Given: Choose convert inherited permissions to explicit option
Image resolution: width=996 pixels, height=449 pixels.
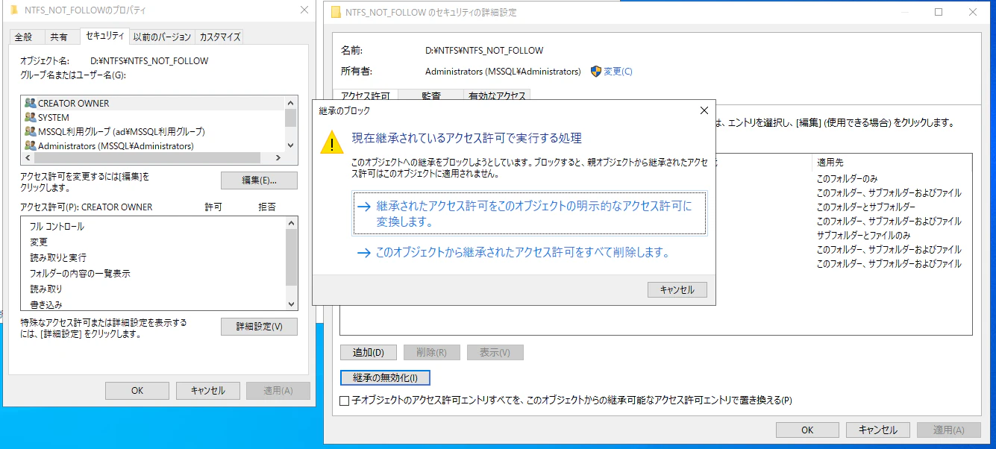Looking at the screenshot, I should (529, 213).
